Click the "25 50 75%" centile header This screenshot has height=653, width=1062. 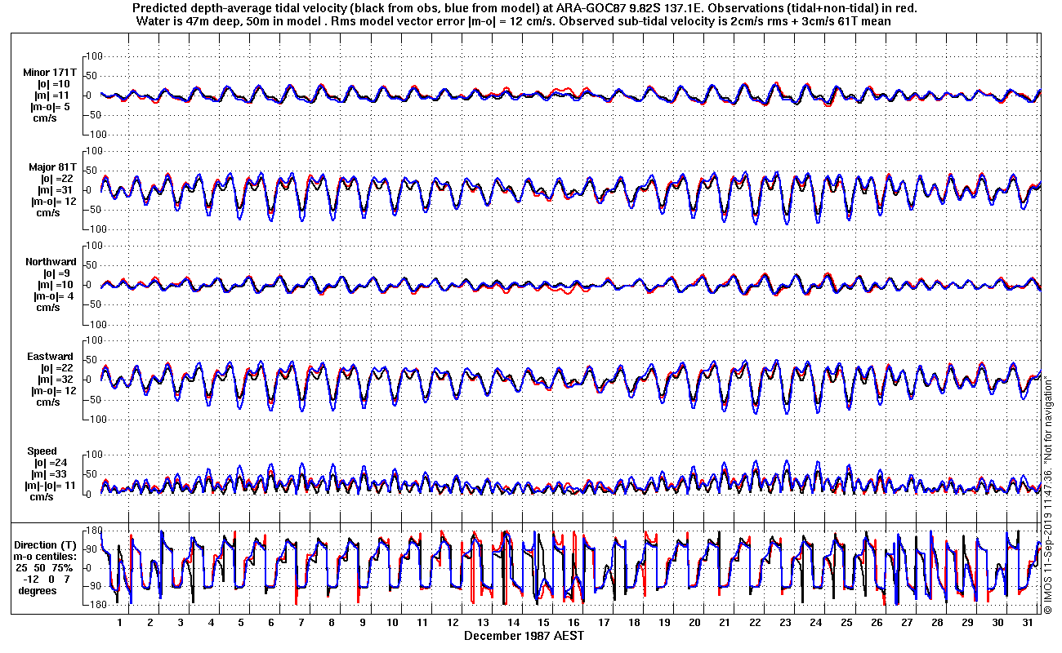(x=45, y=567)
